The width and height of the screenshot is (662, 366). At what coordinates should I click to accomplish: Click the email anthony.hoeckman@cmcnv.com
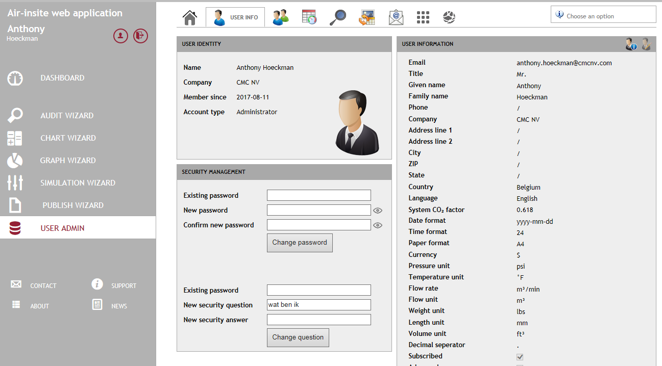click(564, 63)
